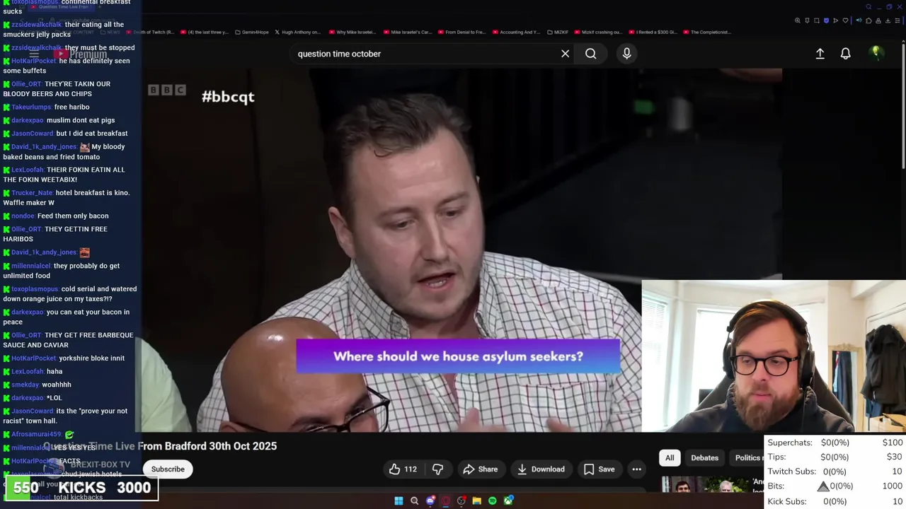Screen dimensions: 906x509
Task: Open the YouTube hamburger guide menu
Action: click(x=34, y=54)
